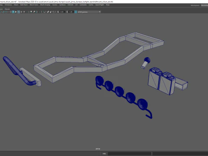The width and height of the screenshot is (208, 156).
Task: Open the Cache menu
Action: point(91,5)
